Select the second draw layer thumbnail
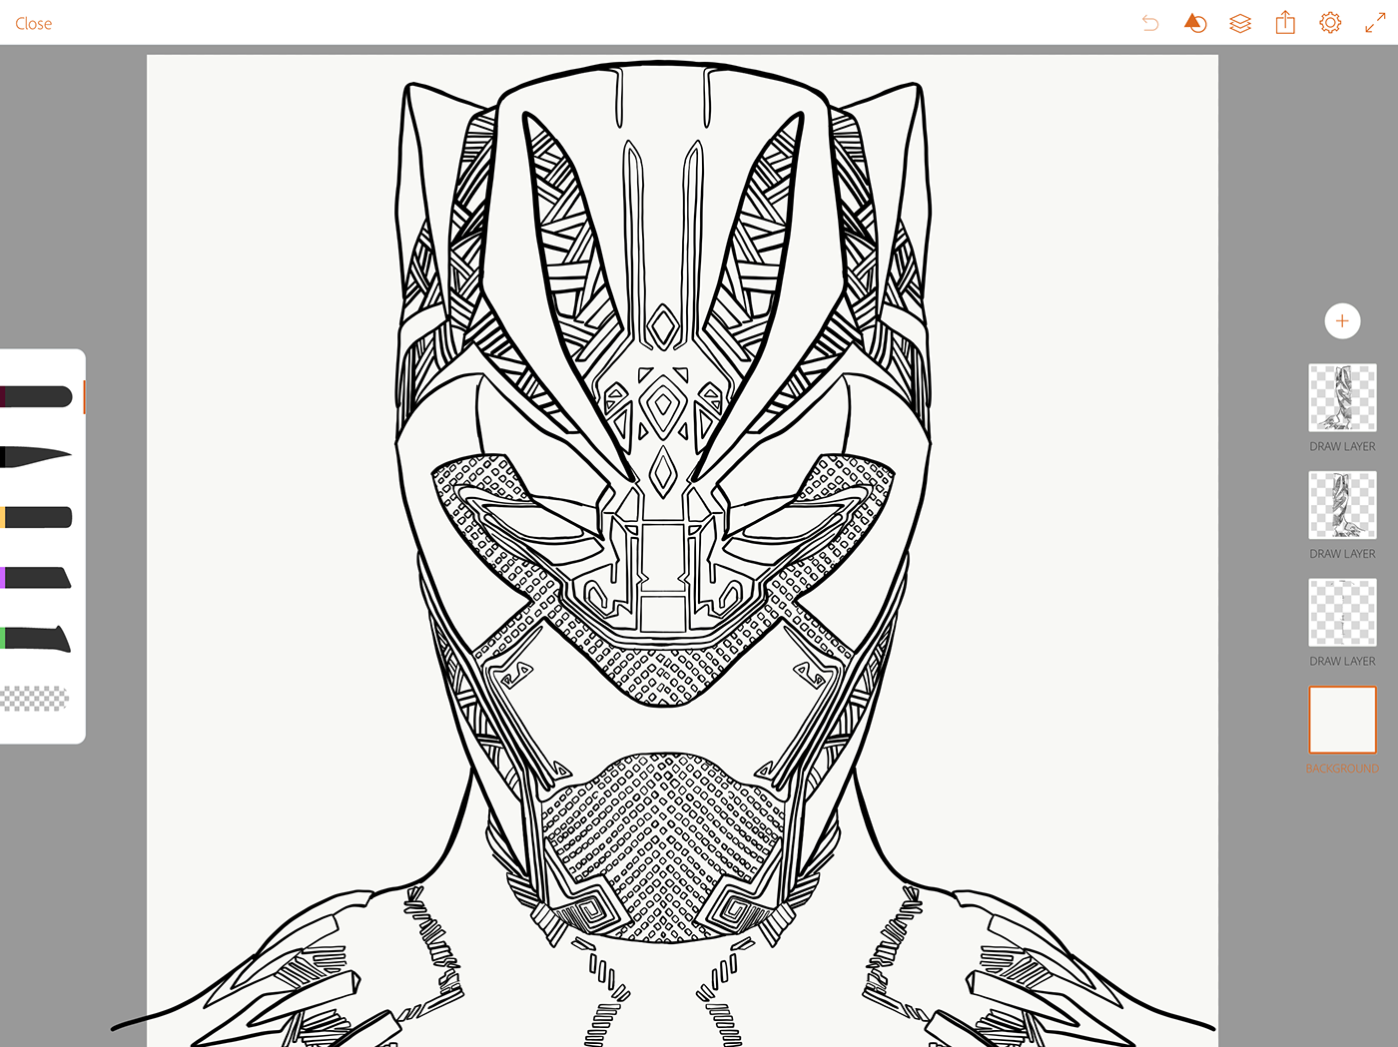The height and width of the screenshot is (1047, 1398). (1342, 505)
